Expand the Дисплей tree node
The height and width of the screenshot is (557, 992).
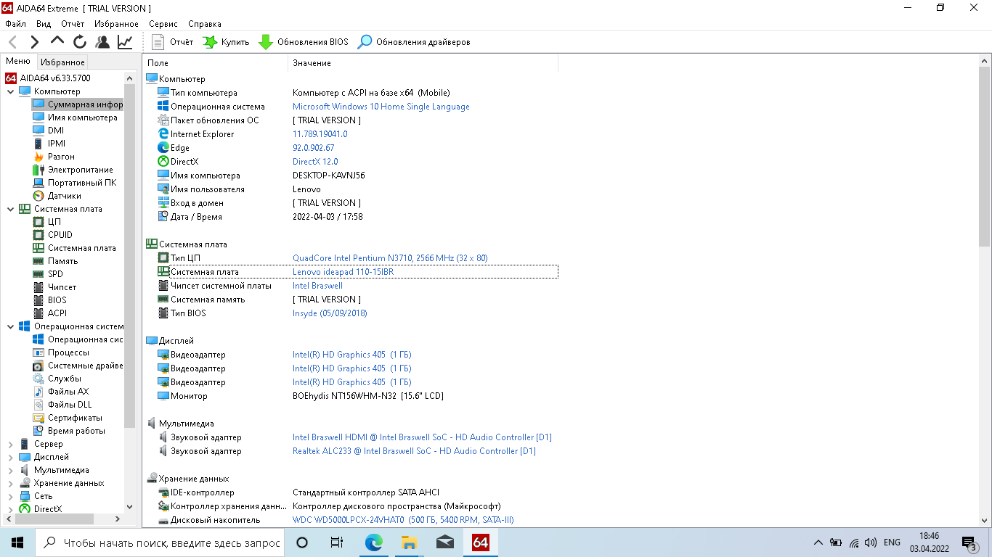click(11, 457)
